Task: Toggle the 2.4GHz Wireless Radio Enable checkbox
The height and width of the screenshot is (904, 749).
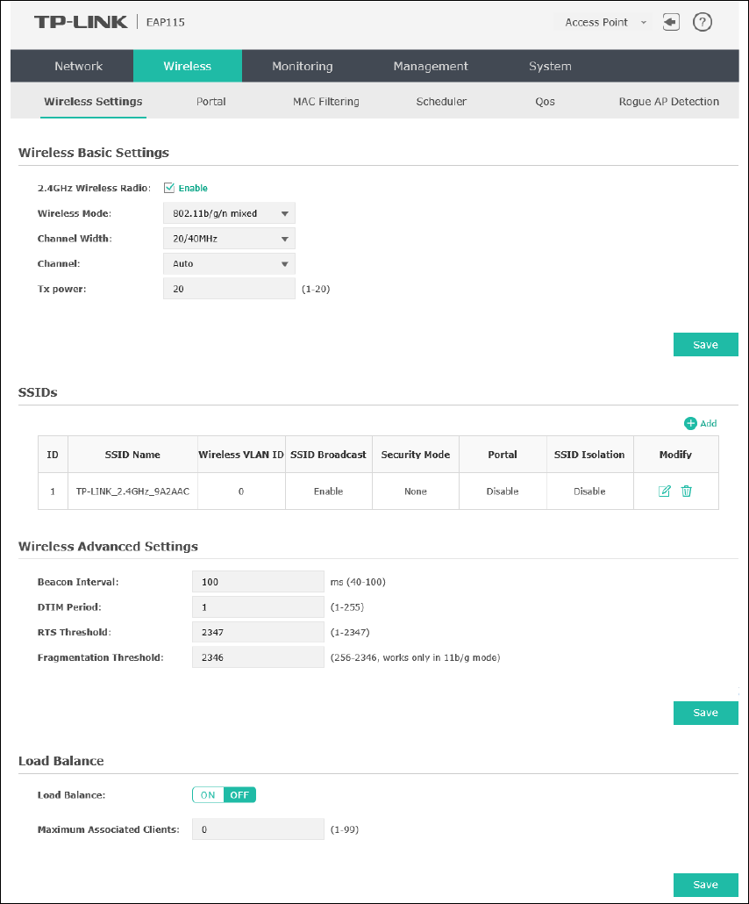Action: click(169, 188)
